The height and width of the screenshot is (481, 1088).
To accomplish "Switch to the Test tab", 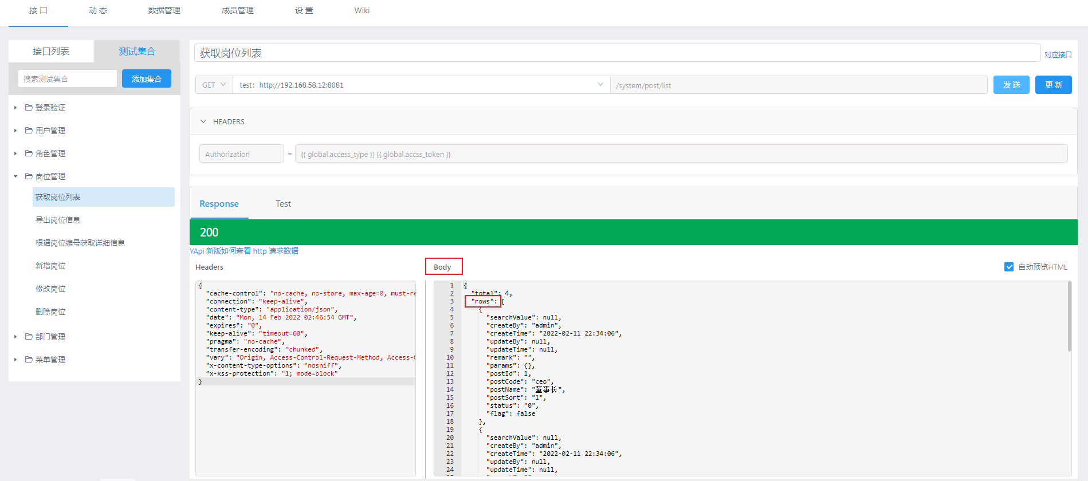I will pos(283,204).
